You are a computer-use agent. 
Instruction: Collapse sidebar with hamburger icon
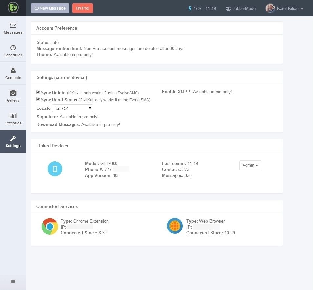[x=13, y=281]
